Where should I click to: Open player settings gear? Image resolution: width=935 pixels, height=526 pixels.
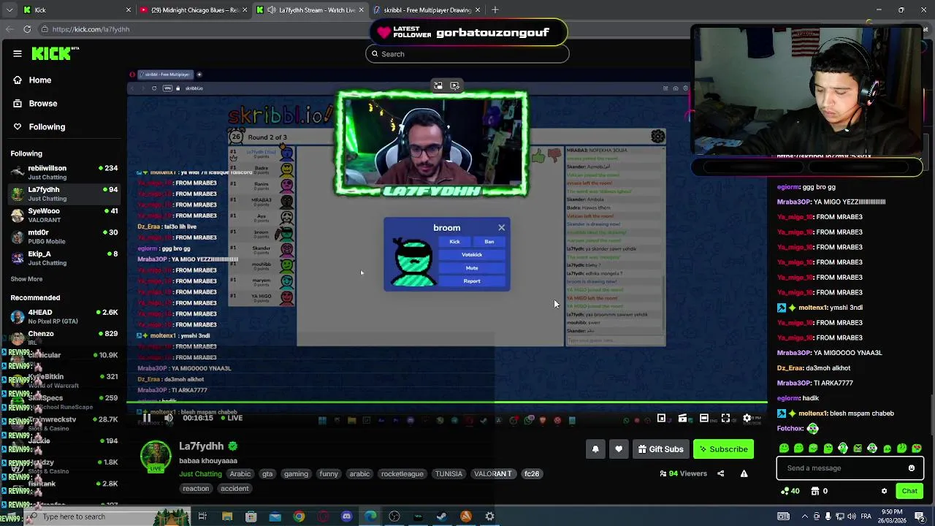(747, 419)
